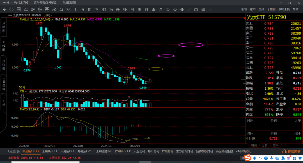Switch chart to the weekly 周 period
Screen dimensions: 303x163
pos(139,10)
